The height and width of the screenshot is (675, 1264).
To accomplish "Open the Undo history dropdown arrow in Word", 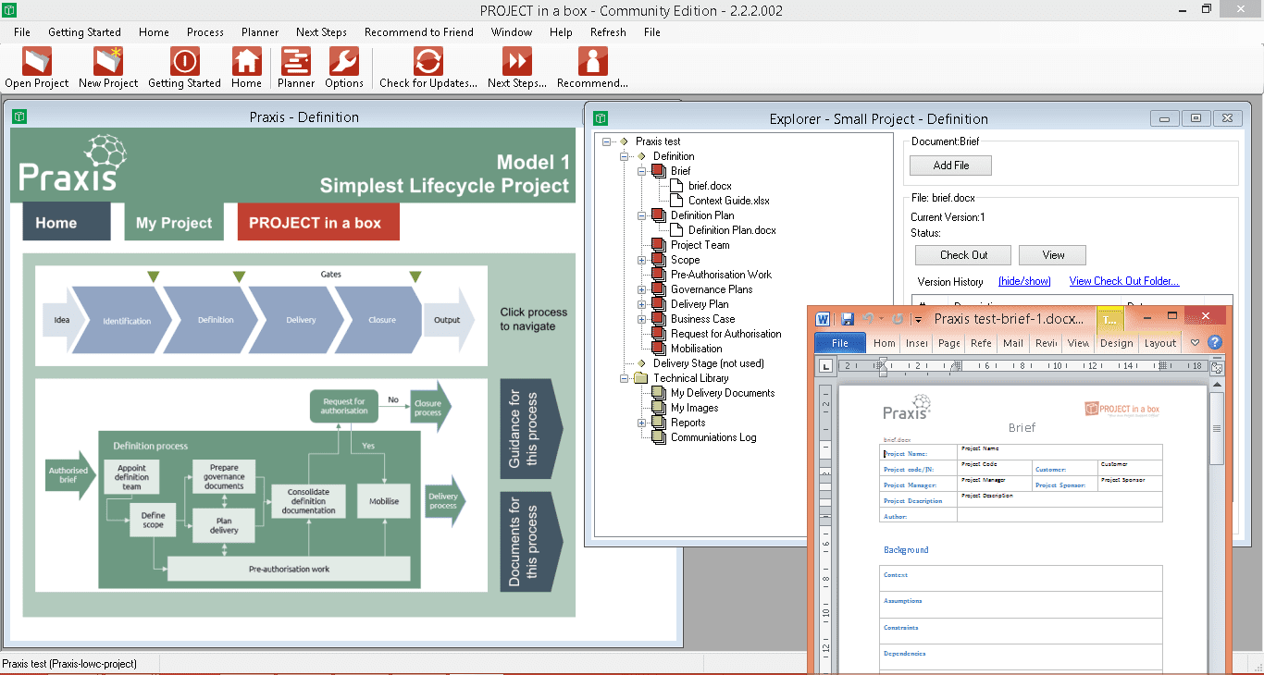I will pos(882,319).
